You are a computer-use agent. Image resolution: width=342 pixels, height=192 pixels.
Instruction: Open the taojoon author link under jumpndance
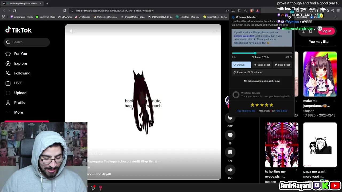[x=309, y=111]
